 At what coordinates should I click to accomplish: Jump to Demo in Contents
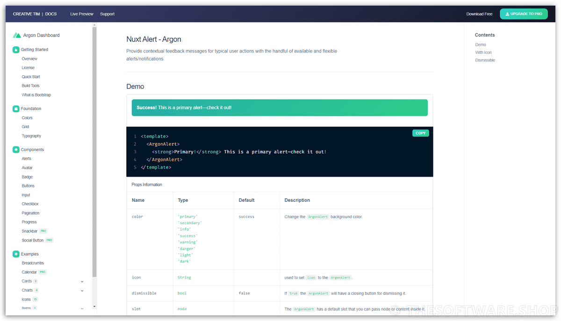pos(481,45)
